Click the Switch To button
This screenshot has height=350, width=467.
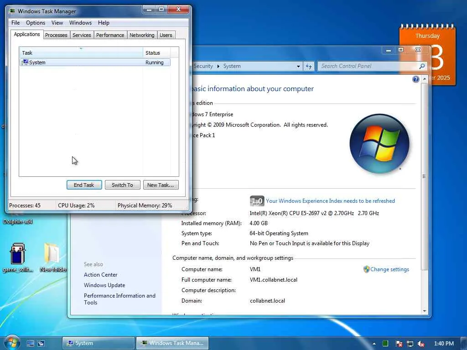(122, 185)
